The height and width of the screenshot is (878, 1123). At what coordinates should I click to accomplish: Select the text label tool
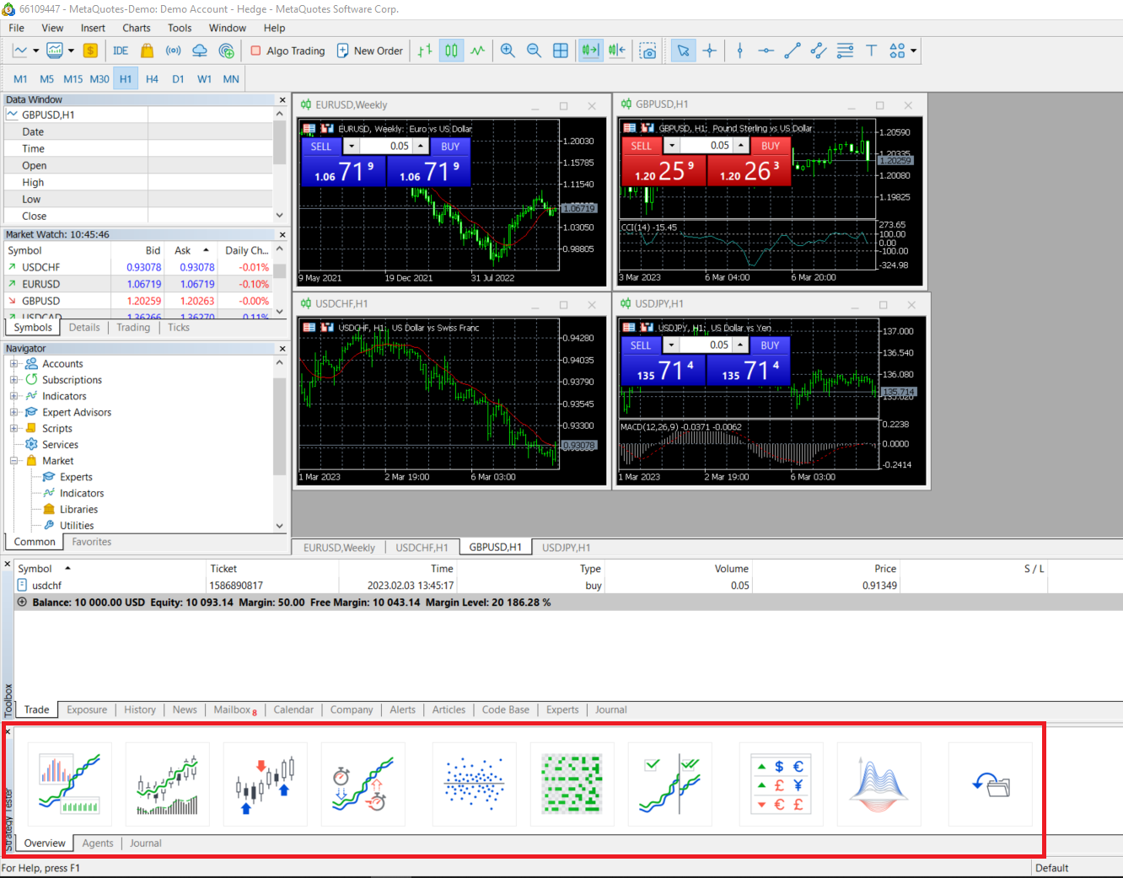(x=871, y=51)
